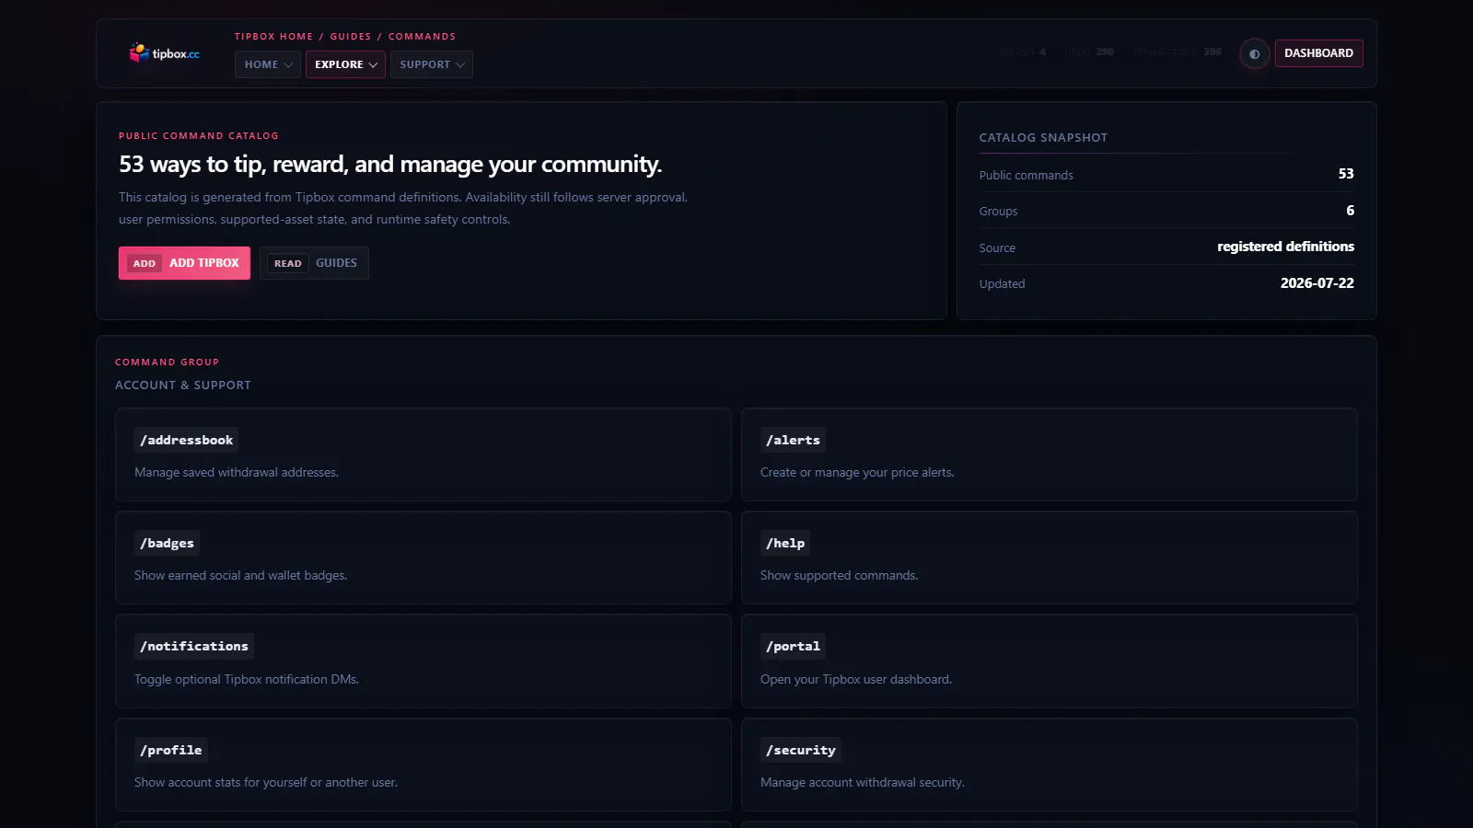
Task: Click 'Show earned social and wallet badges.'
Action: coord(241,575)
